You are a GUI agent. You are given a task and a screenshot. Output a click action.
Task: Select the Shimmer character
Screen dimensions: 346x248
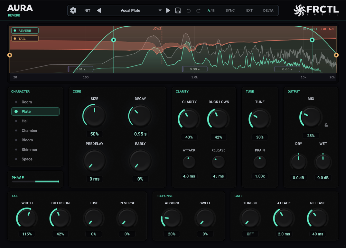[x=35, y=149]
